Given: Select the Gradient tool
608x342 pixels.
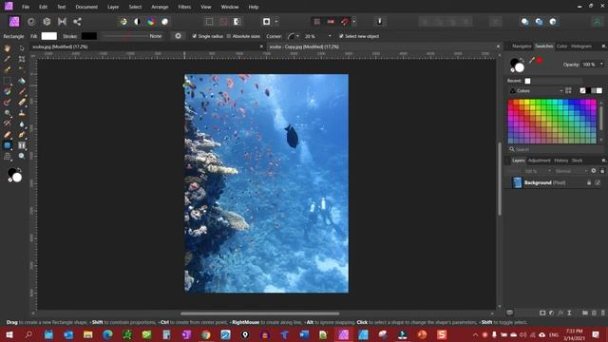Looking at the screenshot, I should [x=8, y=91].
